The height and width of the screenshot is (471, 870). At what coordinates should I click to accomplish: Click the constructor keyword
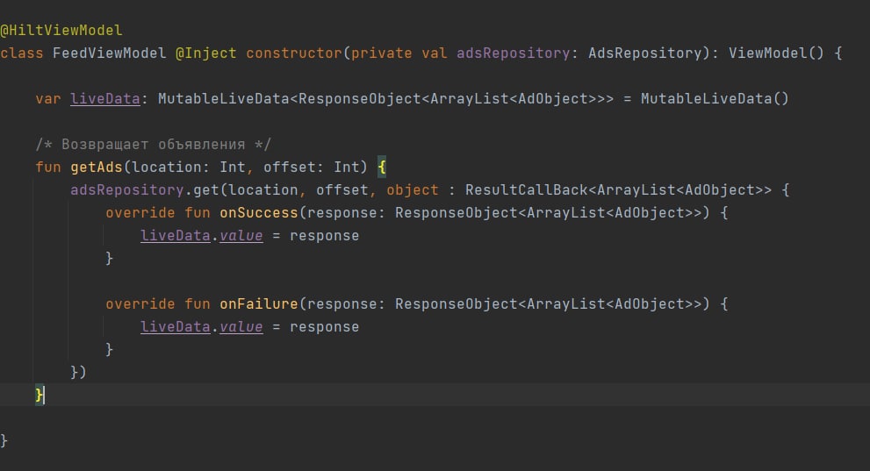click(x=294, y=54)
